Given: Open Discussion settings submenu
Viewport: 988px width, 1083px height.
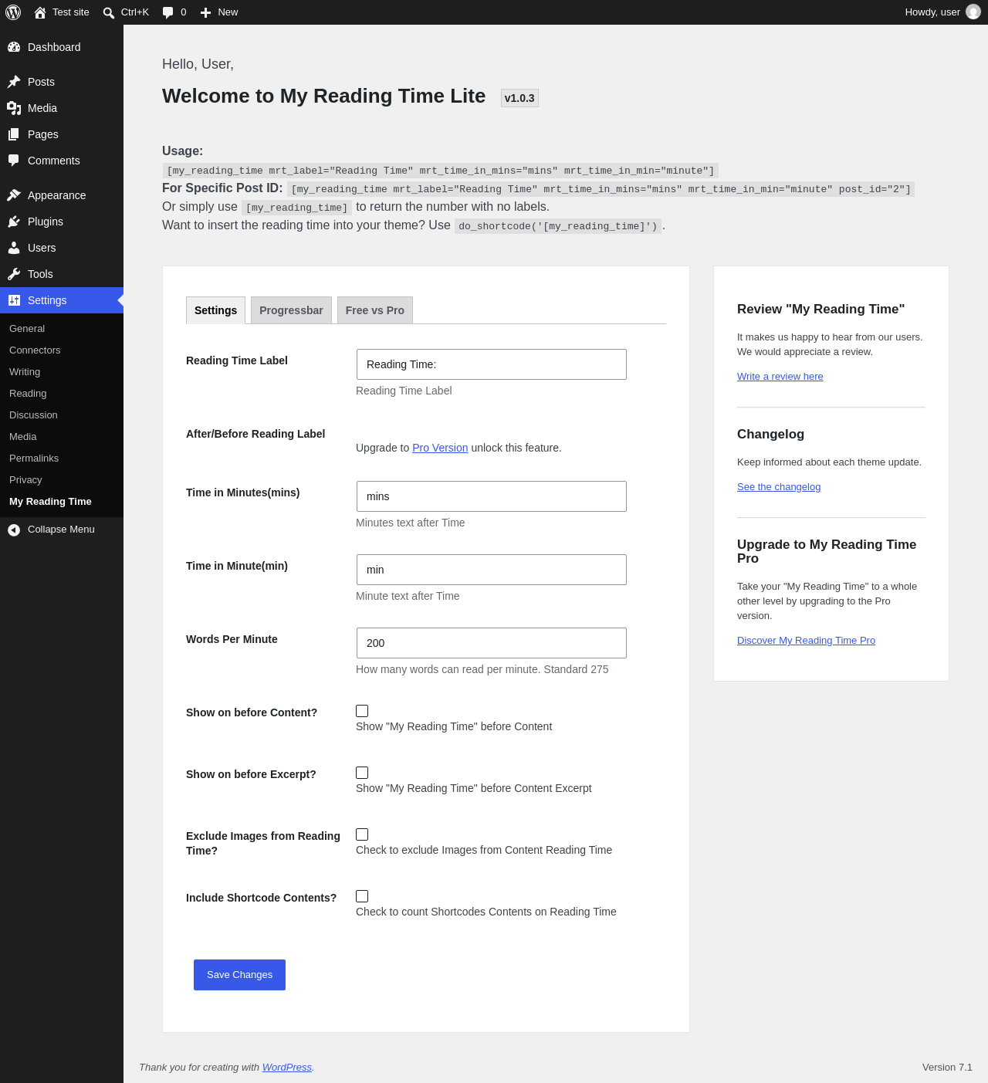Looking at the screenshot, I should [33, 415].
